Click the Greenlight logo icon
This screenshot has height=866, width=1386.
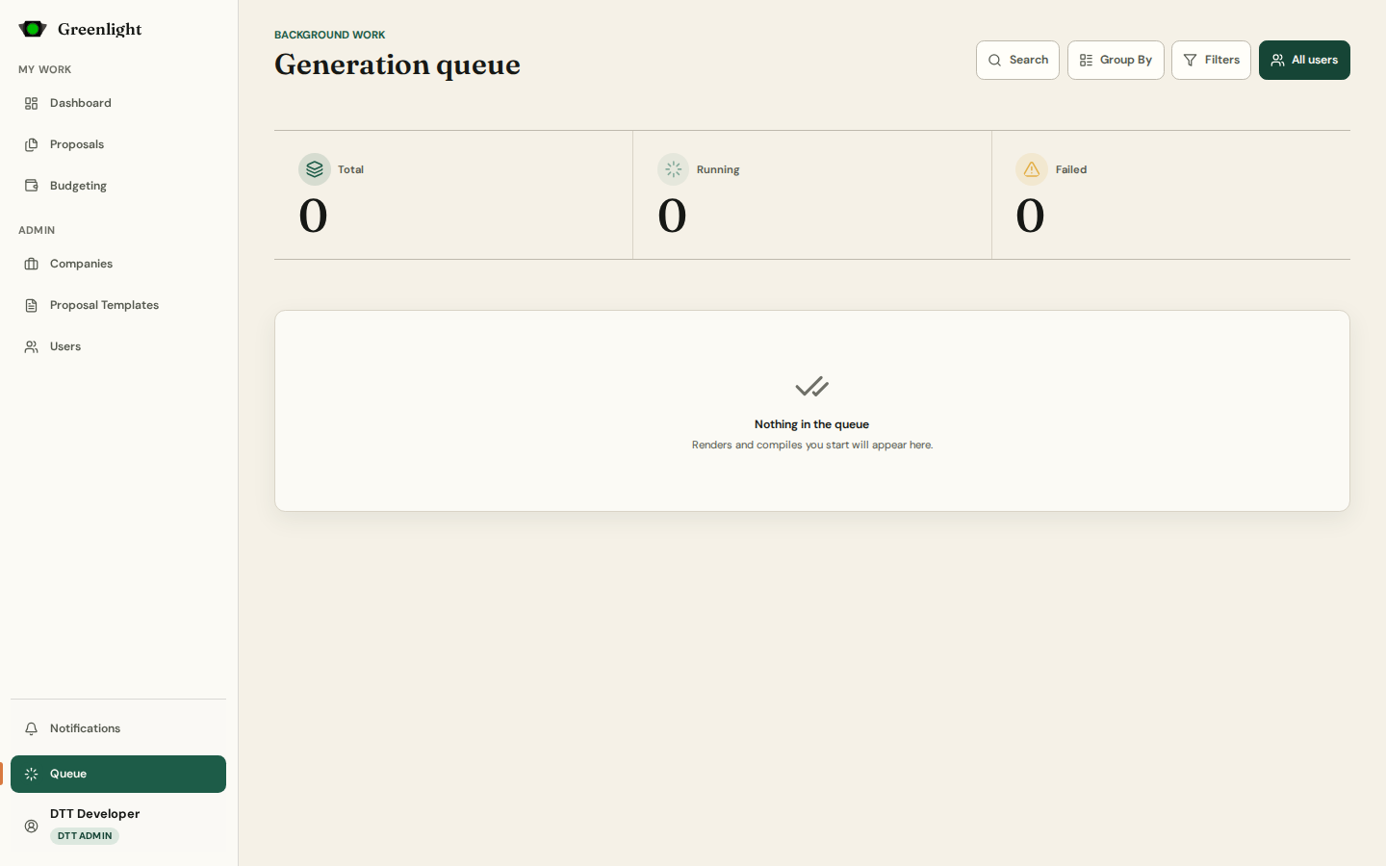click(x=33, y=29)
